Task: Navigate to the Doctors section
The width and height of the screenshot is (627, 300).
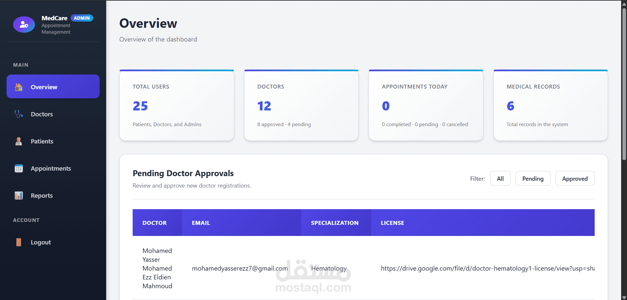Action: pyautogui.click(x=42, y=114)
